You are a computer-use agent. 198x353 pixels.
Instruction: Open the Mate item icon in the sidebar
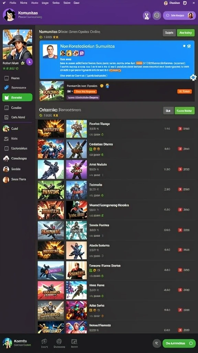pyautogui.click(x=6, y=139)
